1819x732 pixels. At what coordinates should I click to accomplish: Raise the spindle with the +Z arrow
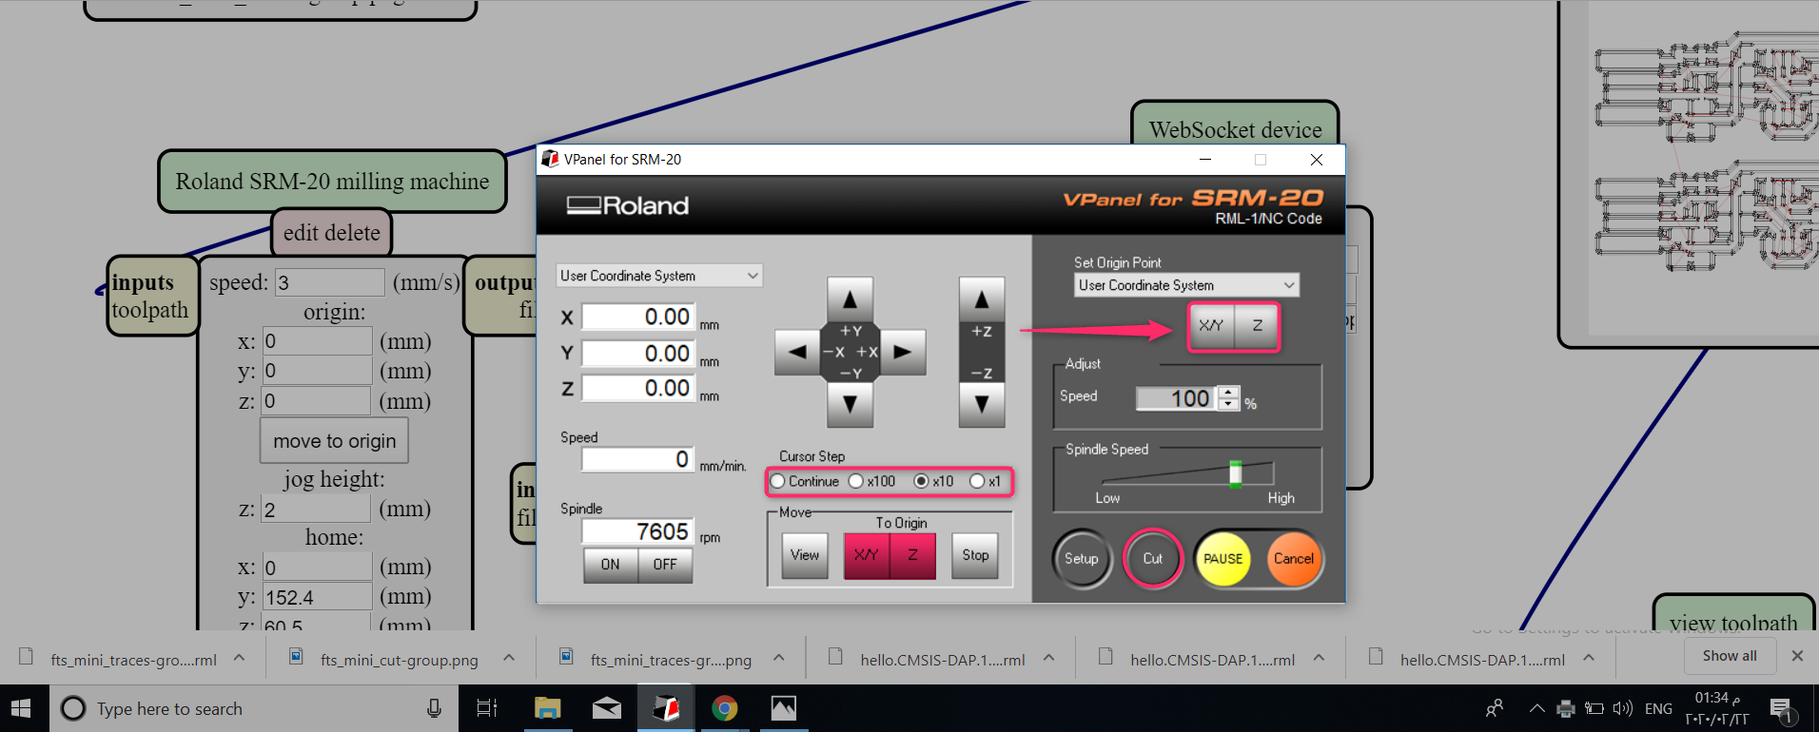point(982,300)
